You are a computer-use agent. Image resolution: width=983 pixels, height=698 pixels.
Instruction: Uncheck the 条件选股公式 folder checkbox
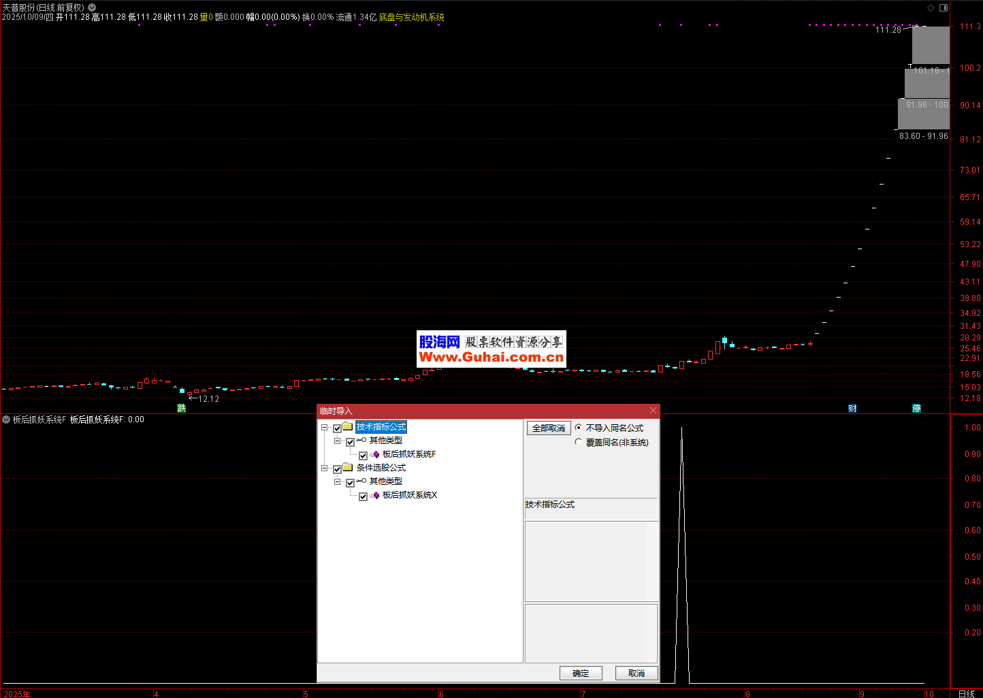337,469
